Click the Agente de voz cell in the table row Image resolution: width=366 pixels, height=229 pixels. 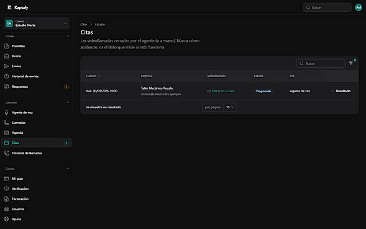coord(300,91)
